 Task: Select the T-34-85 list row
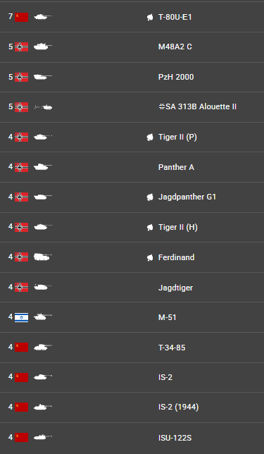[x=132, y=348]
